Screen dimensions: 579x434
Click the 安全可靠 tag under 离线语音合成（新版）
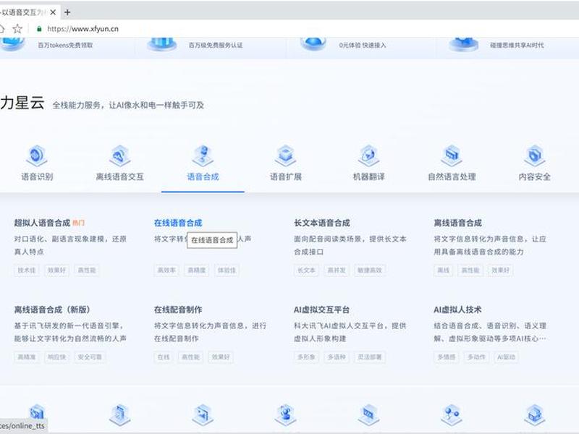pyautogui.click(x=90, y=357)
